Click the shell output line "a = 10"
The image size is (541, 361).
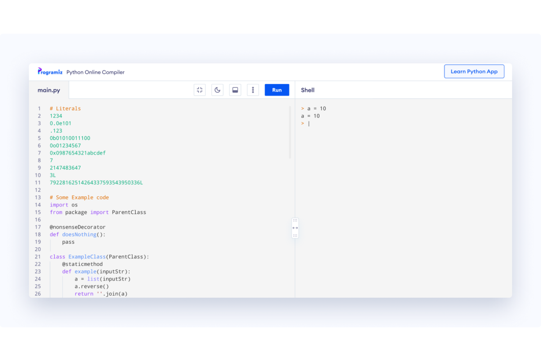pyautogui.click(x=310, y=116)
